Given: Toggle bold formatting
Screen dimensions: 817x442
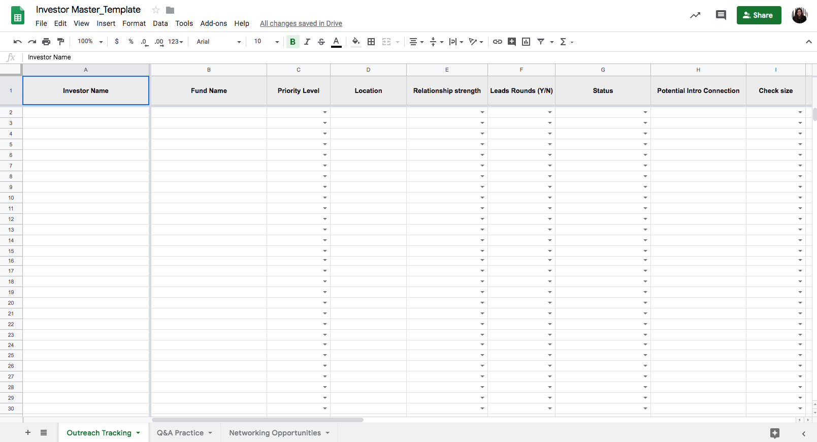Looking at the screenshot, I should (292, 42).
